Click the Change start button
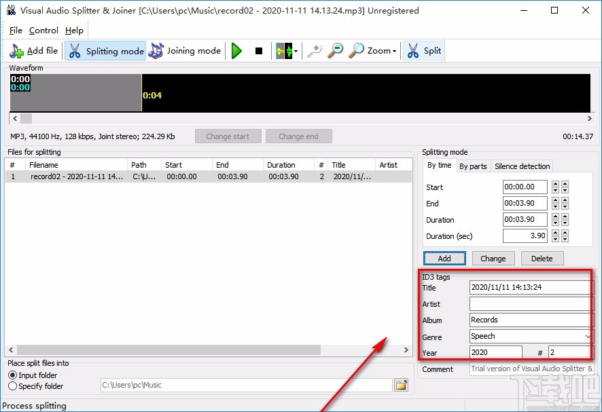 228,136
